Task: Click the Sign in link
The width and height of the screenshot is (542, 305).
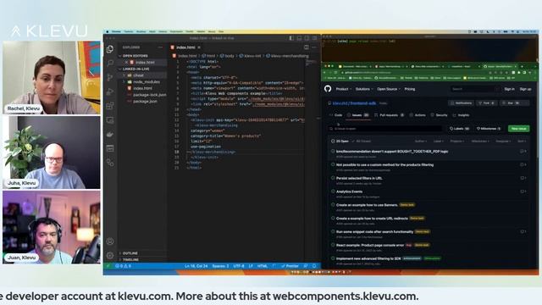Action: click(509, 89)
